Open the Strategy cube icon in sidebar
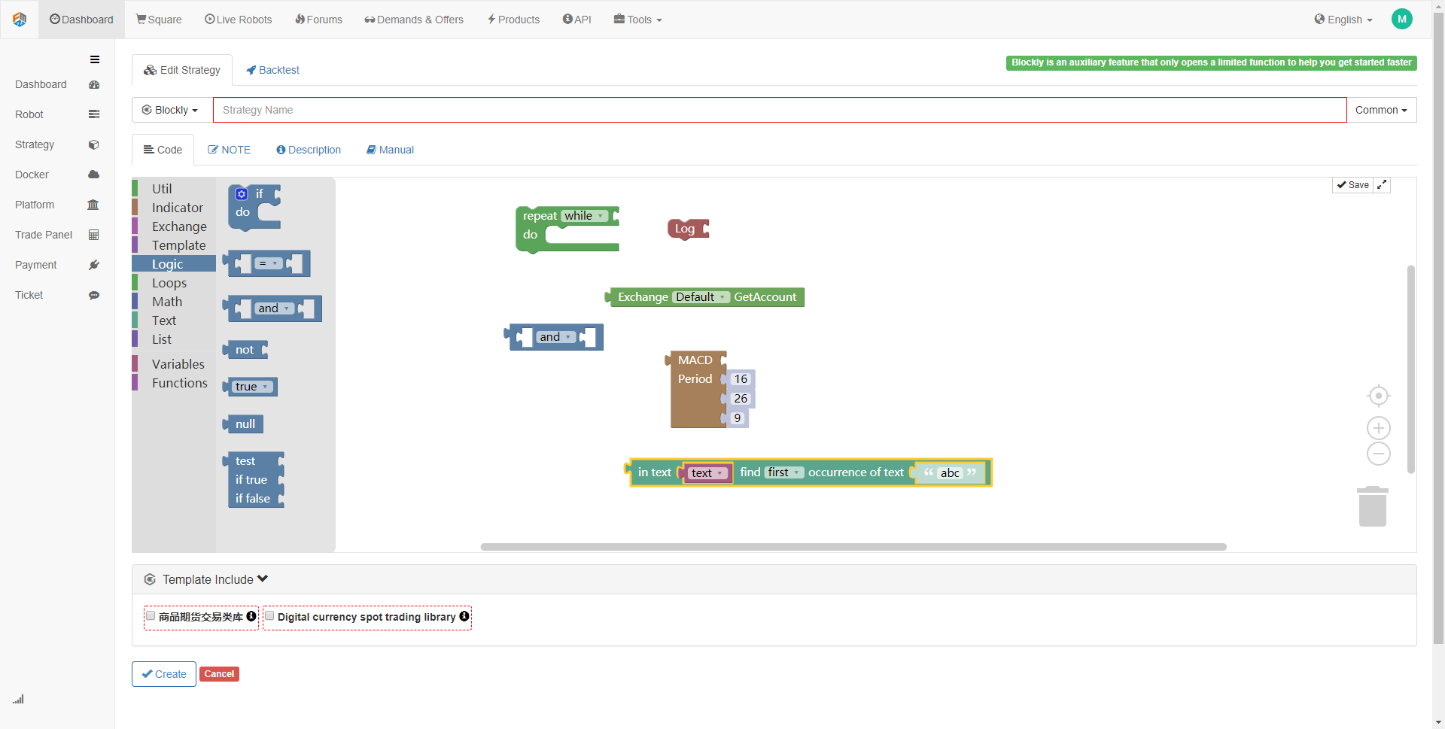 tap(94, 144)
